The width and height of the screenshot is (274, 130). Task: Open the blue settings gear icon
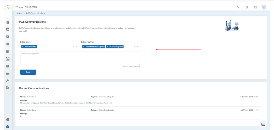tap(8, 127)
